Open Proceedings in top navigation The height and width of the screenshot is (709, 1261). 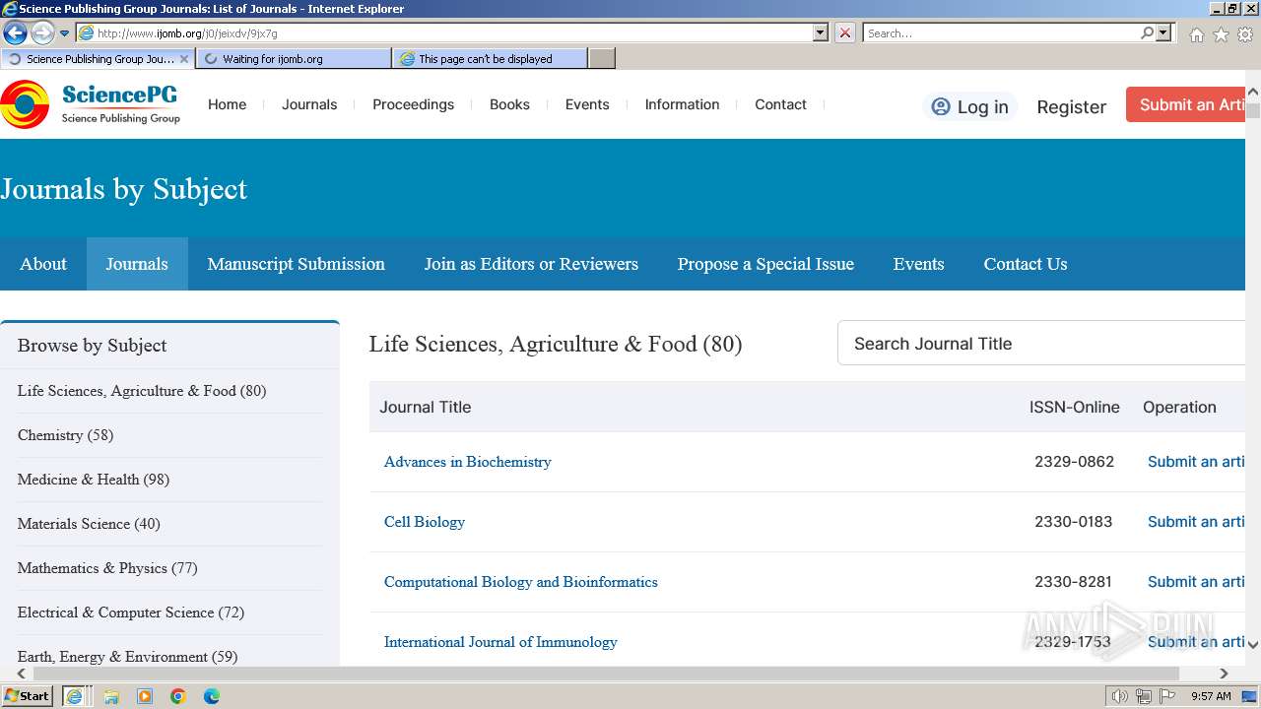click(413, 104)
